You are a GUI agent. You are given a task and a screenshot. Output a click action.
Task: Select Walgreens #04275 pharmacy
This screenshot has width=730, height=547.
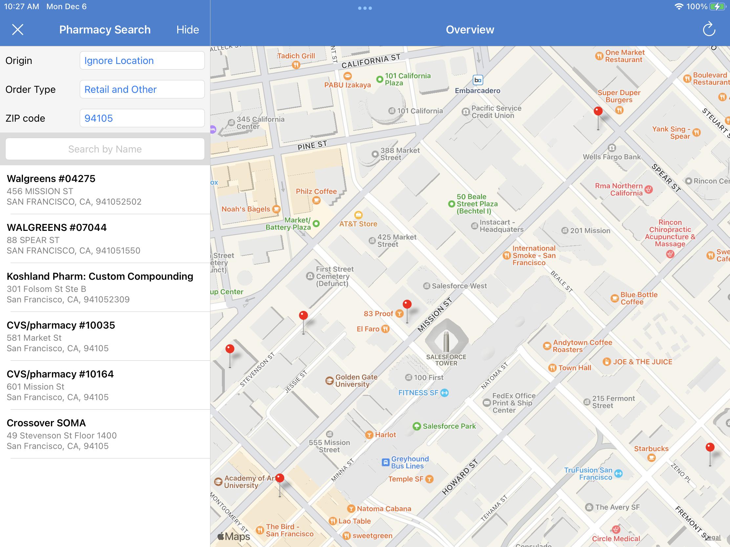pyautogui.click(x=105, y=190)
